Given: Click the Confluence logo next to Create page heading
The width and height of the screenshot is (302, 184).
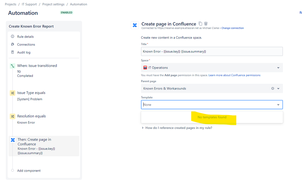Looking at the screenshot, I should [135, 25].
